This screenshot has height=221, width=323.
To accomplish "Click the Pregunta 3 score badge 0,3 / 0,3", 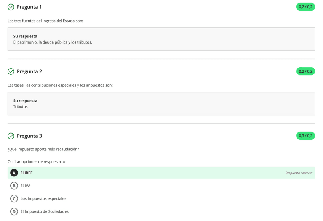I will pos(305,136).
